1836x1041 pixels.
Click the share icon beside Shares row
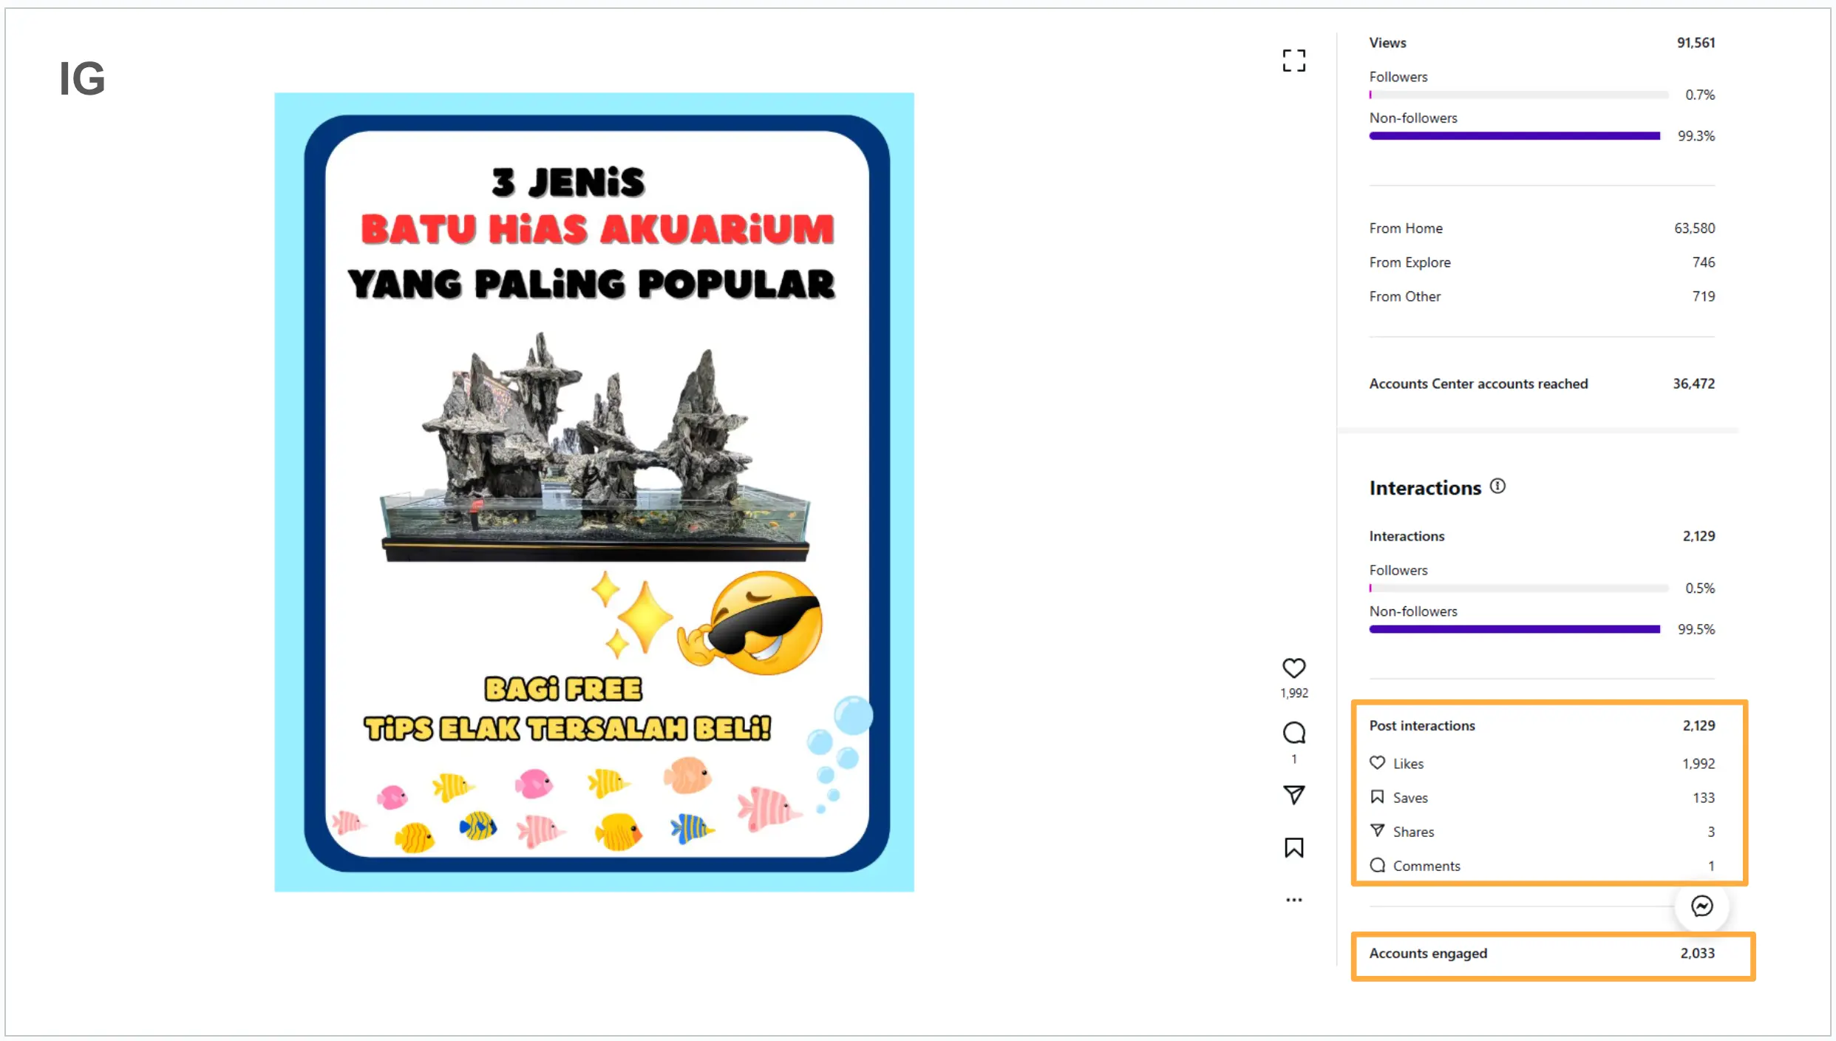click(1378, 831)
